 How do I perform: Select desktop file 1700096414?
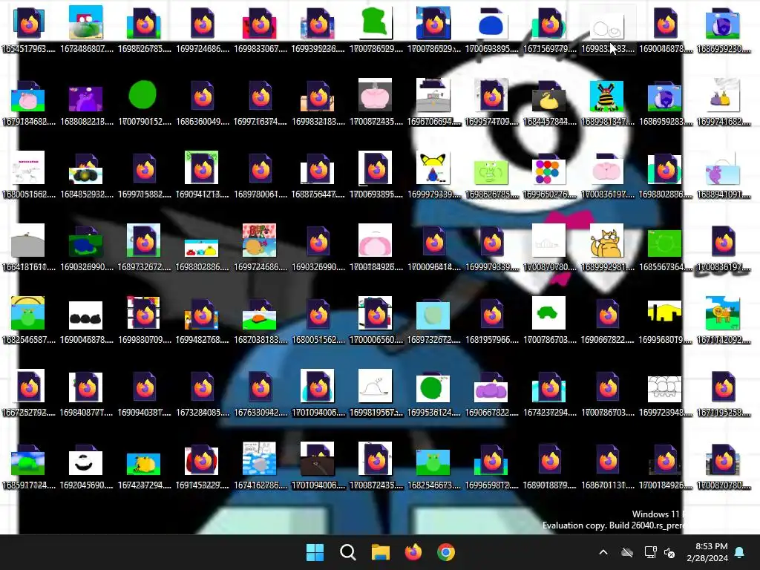pyautogui.click(x=433, y=247)
